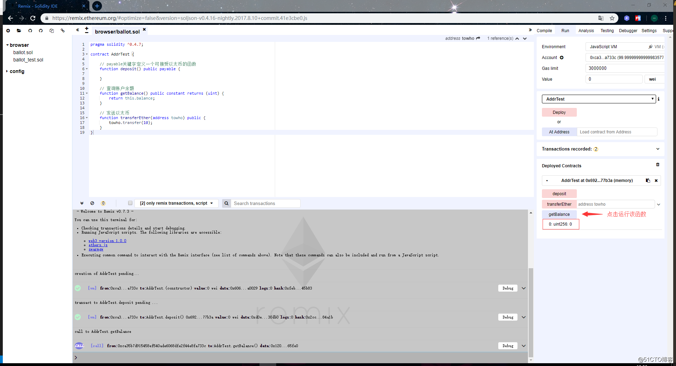This screenshot has height=366, width=676.
Task: Increase editor font size plus icon
Action: tap(87, 28)
